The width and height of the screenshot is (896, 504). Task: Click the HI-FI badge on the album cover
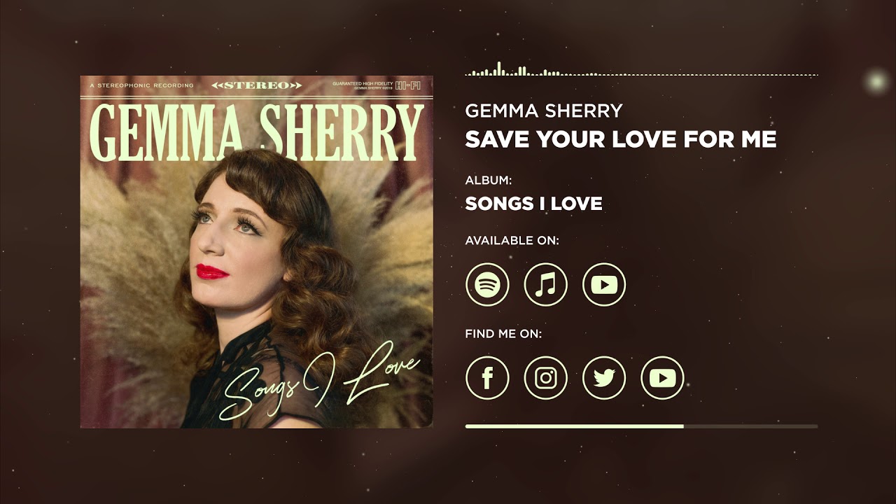pos(408,85)
